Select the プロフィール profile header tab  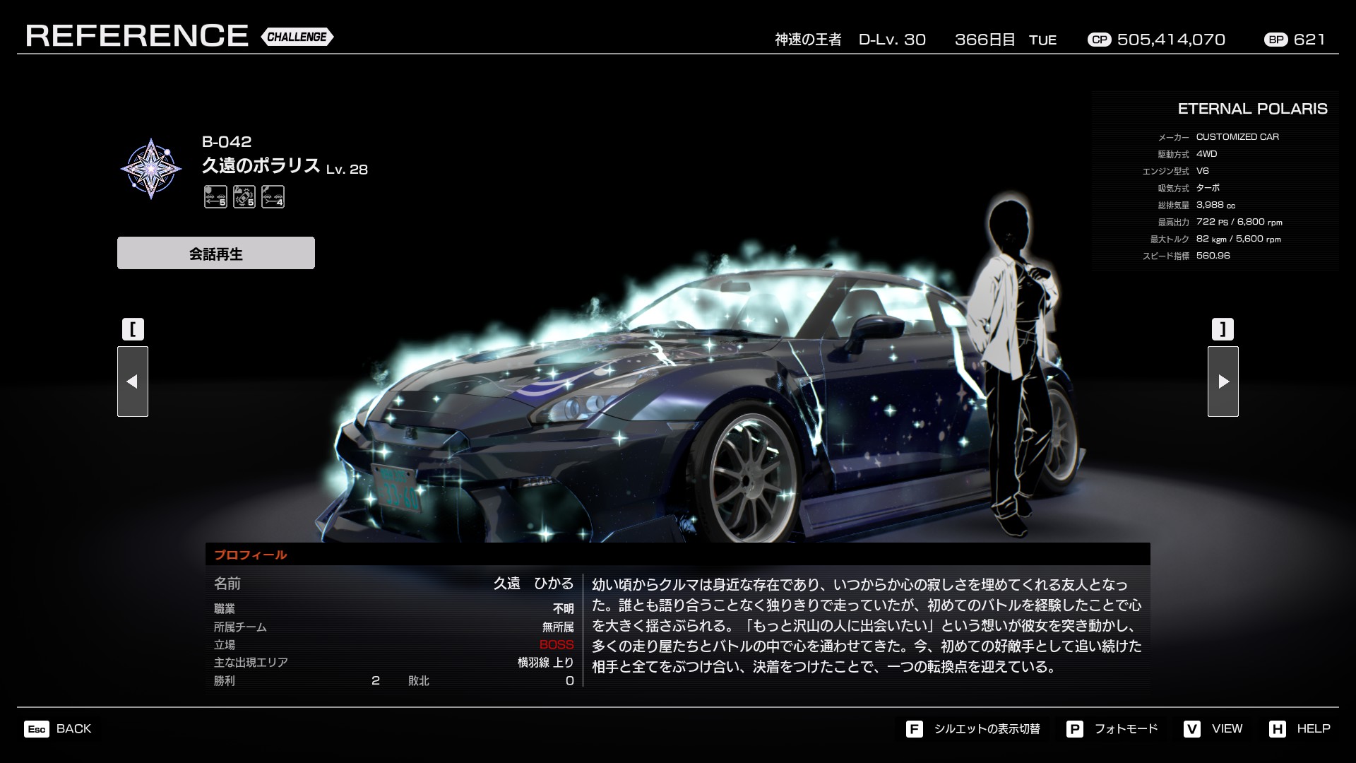click(251, 555)
